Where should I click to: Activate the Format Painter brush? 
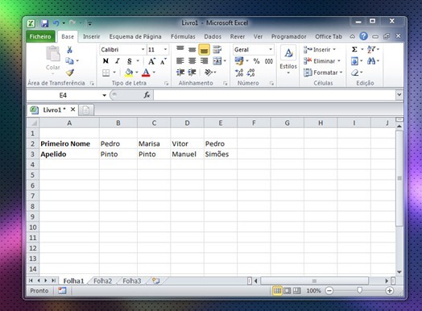click(x=70, y=73)
